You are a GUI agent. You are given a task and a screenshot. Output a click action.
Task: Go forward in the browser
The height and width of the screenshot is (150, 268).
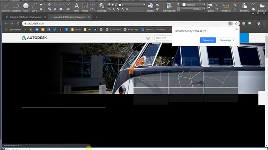(x=12, y=23)
